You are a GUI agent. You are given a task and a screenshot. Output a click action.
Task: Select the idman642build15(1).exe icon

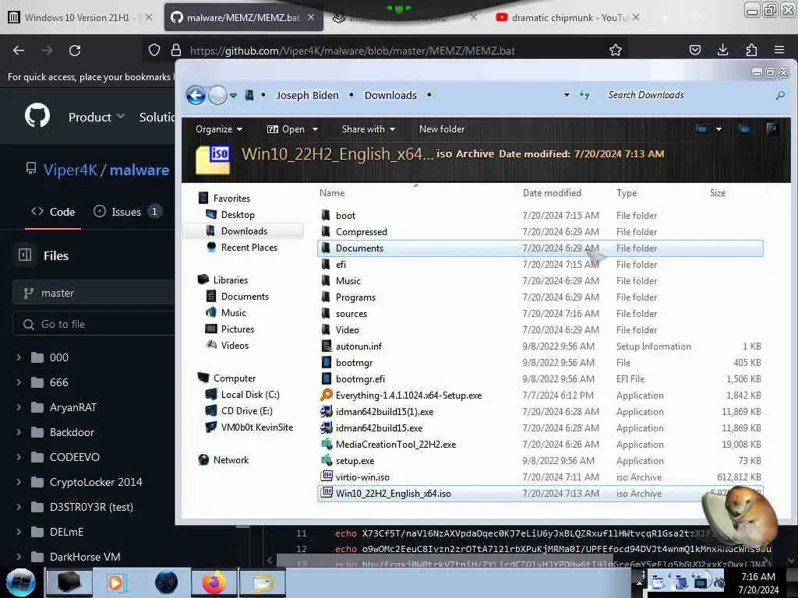[327, 411]
